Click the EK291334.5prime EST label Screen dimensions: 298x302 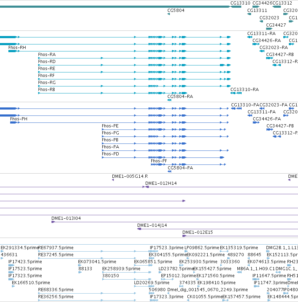coord(20,248)
